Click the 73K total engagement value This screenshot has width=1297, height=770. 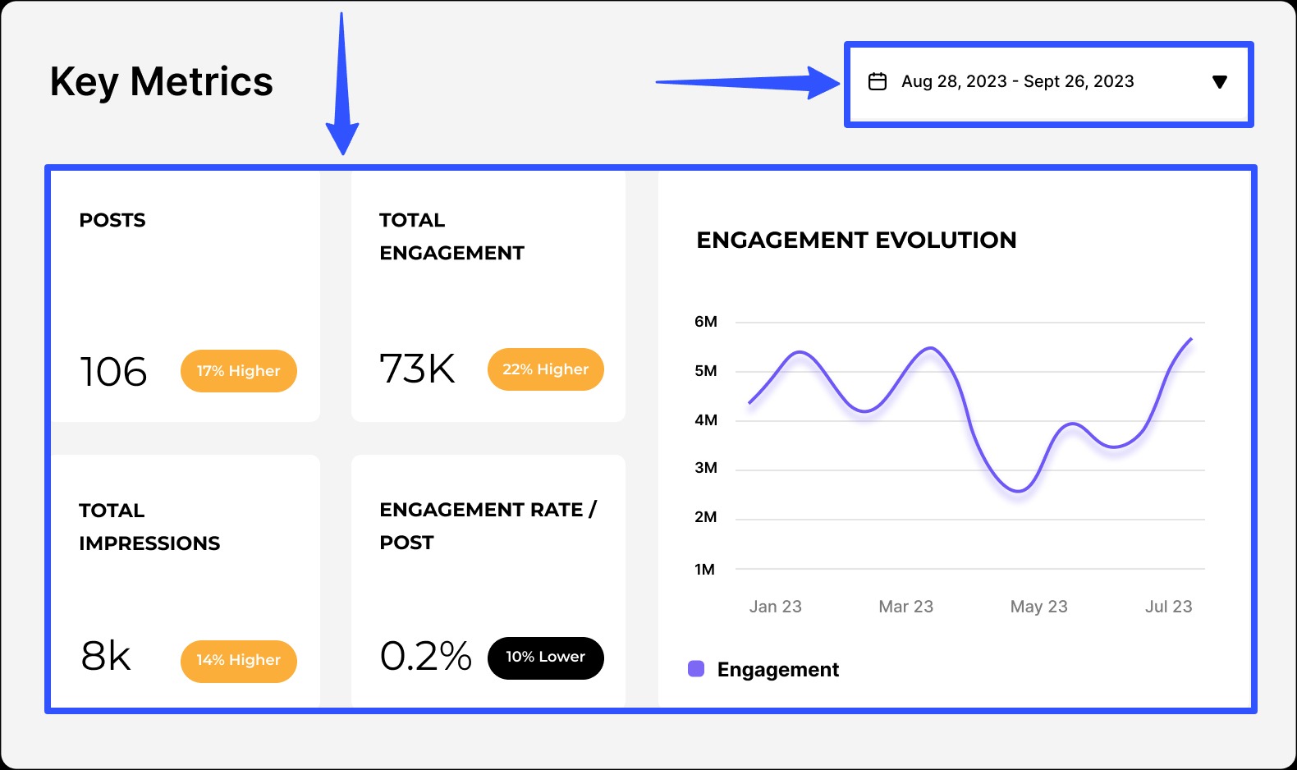(x=417, y=369)
